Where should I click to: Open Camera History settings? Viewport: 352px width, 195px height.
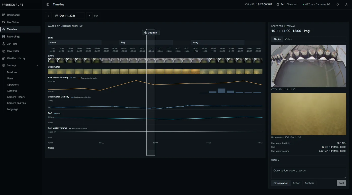click(x=16, y=97)
